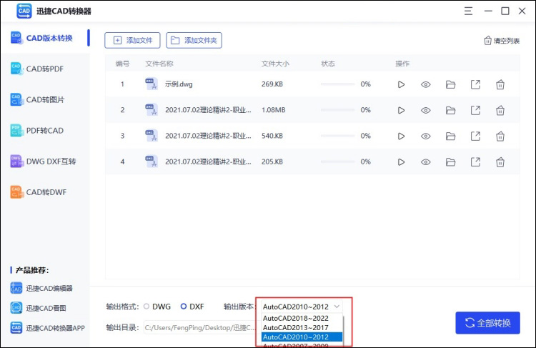Share 示例.dwg with the export icon
This screenshot has width=536, height=348.
click(x=475, y=84)
